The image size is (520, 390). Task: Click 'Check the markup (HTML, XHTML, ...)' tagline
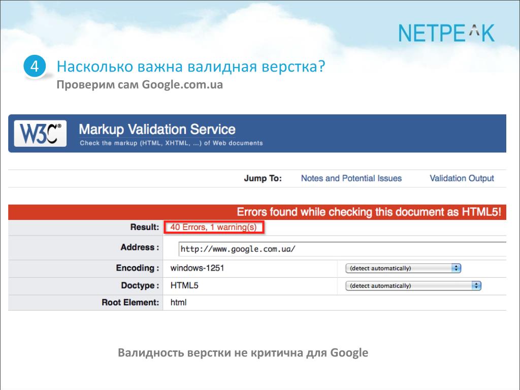(171, 143)
